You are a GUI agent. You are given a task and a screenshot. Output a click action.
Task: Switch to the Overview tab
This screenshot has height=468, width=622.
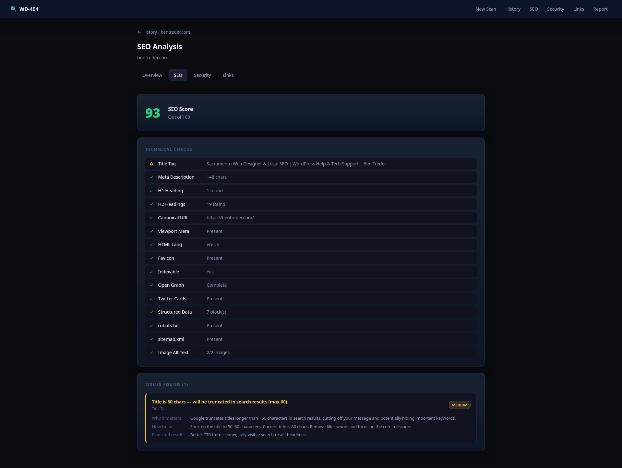[152, 75]
